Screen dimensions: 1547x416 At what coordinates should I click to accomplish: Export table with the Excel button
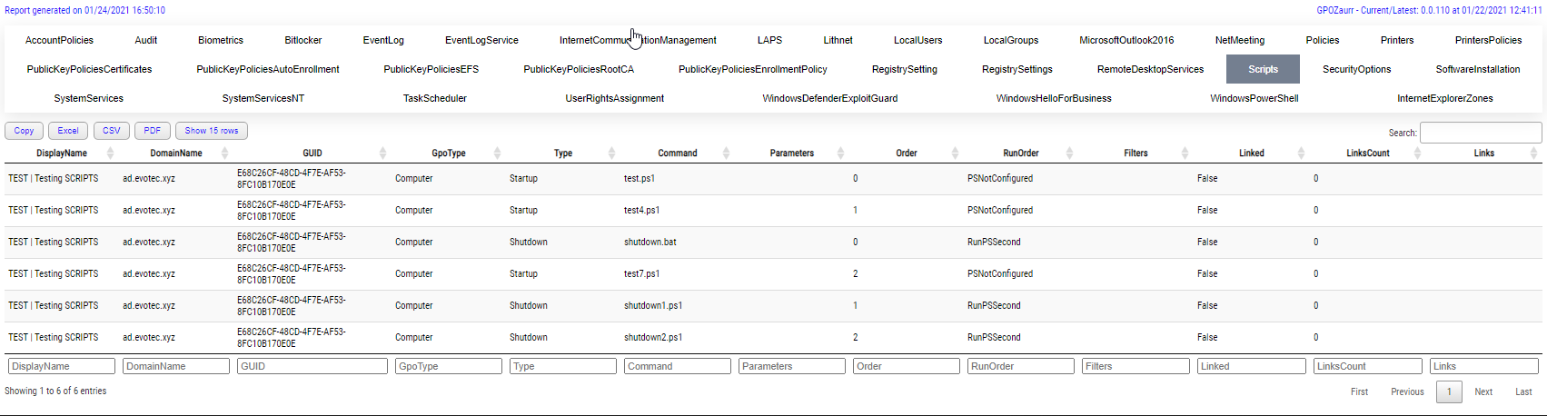click(x=68, y=131)
